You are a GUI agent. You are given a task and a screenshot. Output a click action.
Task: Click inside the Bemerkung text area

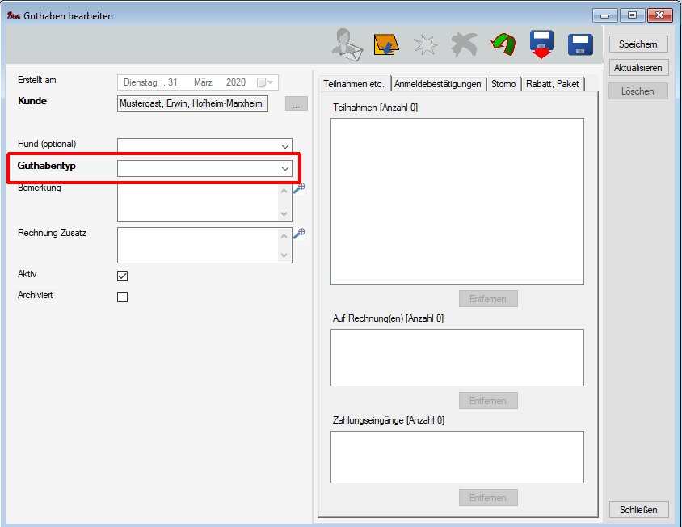198,202
